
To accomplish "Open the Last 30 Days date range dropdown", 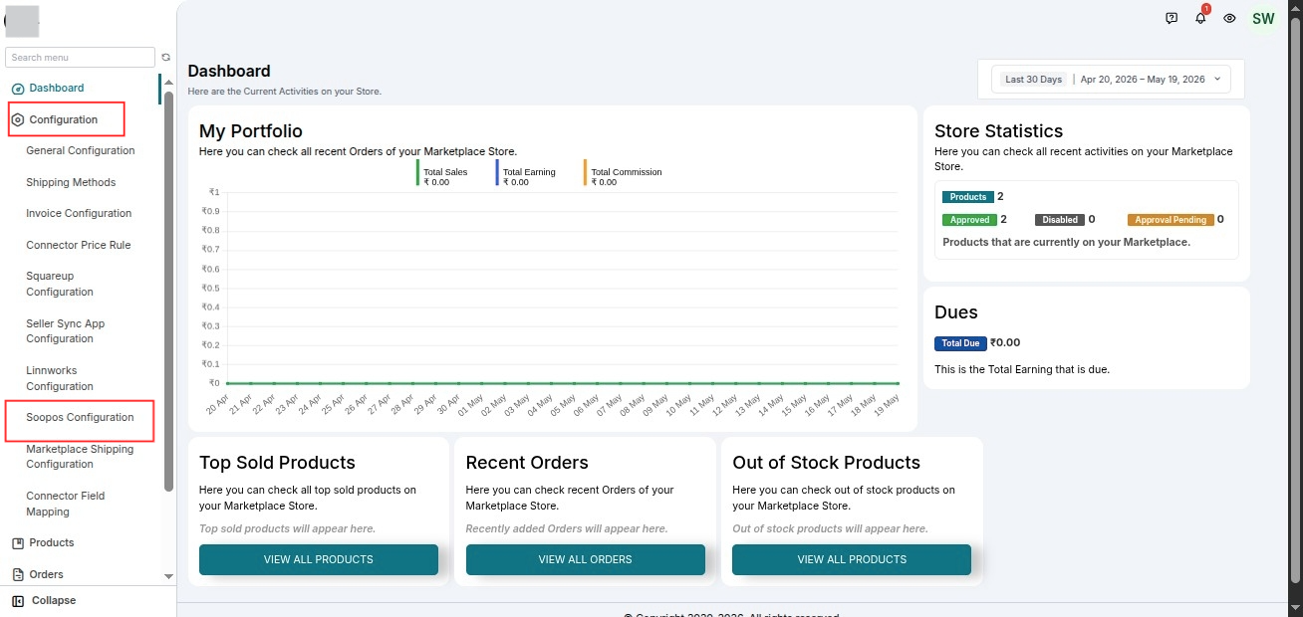I will (1111, 80).
